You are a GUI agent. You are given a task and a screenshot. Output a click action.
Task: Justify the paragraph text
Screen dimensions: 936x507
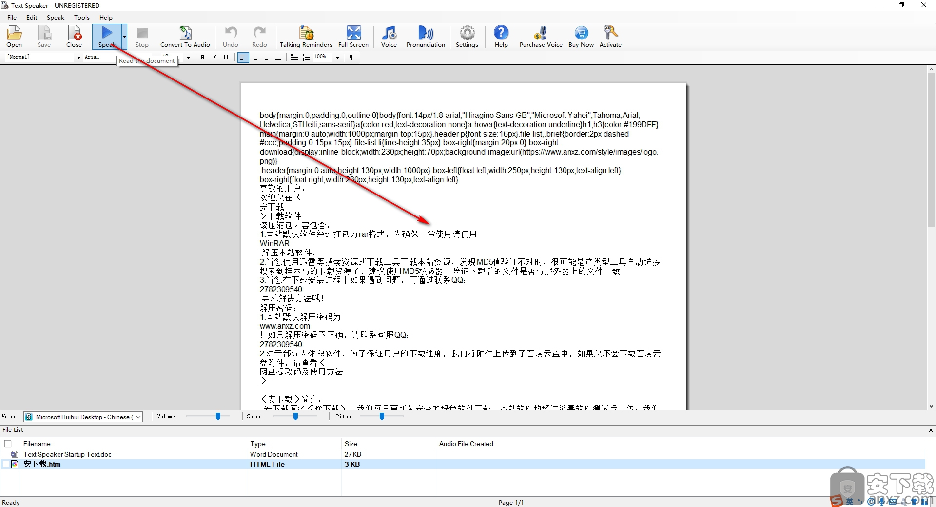click(278, 58)
